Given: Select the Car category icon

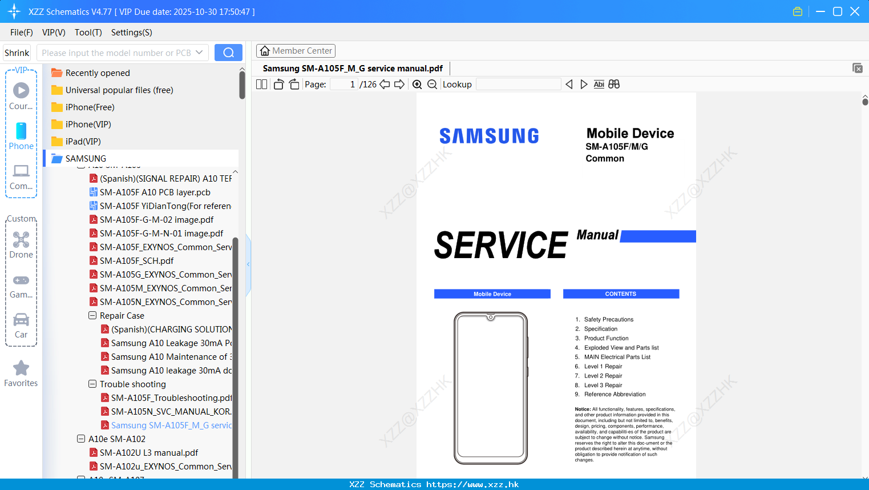Looking at the screenshot, I should point(21,326).
